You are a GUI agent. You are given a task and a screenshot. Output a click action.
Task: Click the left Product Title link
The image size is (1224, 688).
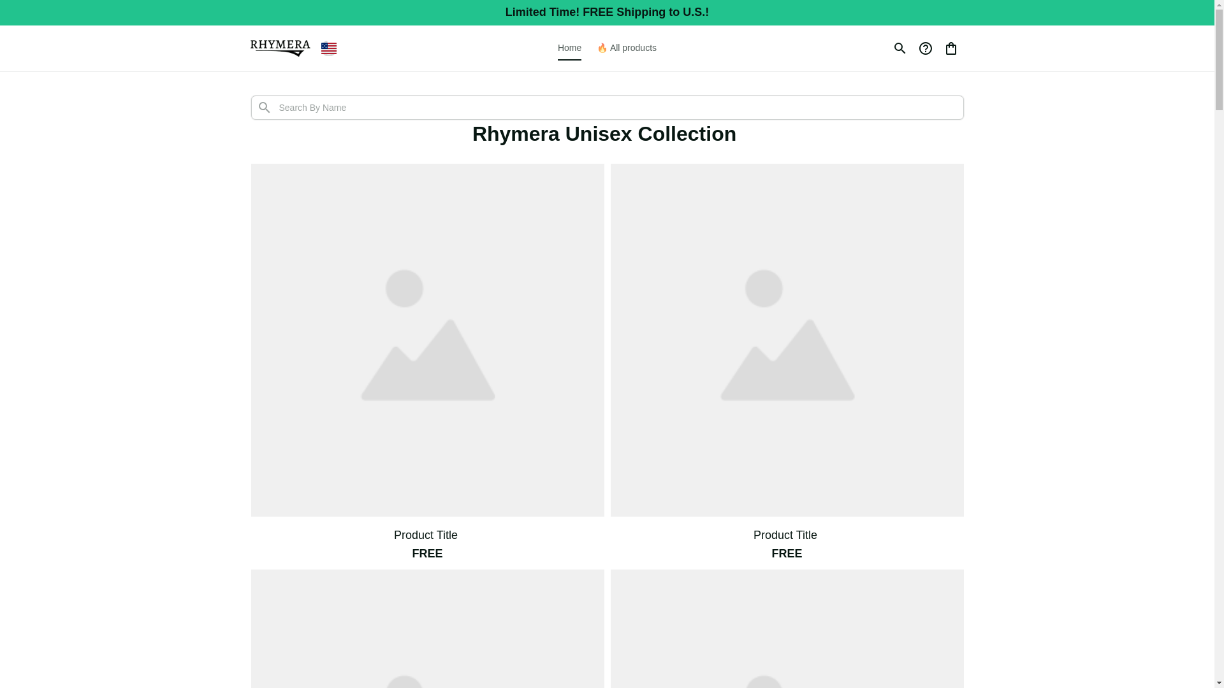[426, 535]
